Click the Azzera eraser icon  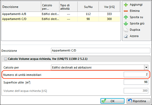126,36
